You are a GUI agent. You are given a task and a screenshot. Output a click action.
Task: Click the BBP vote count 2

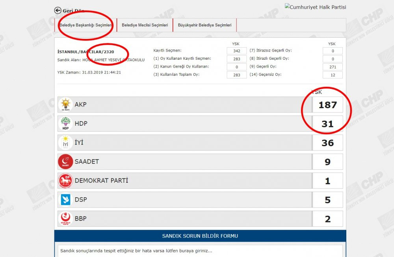tap(328, 219)
